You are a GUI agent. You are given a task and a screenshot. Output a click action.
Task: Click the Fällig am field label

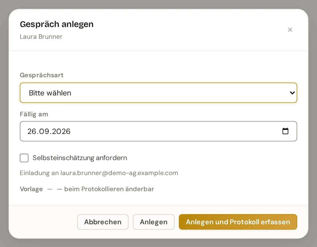pyautogui.click(x=34, y=114)
